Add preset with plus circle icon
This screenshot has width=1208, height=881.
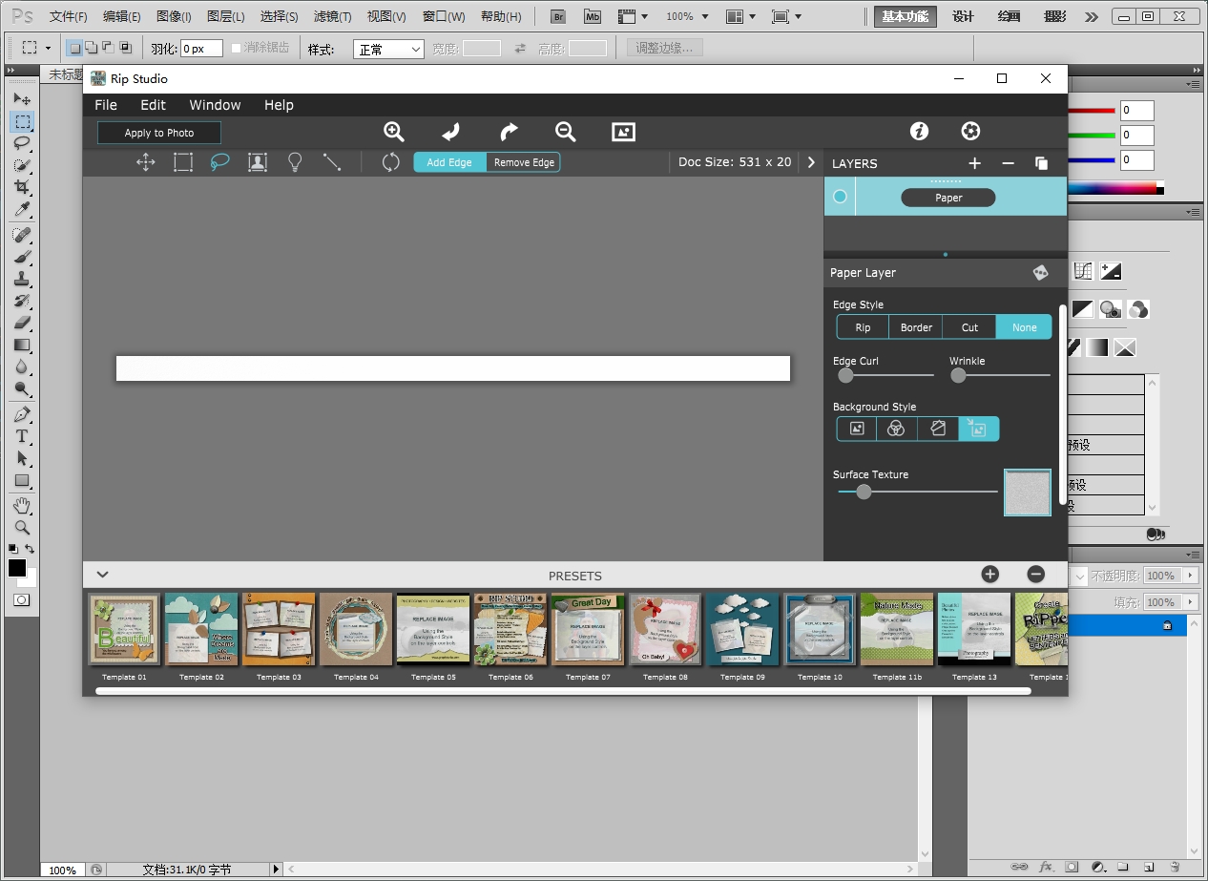pyautogui.click(x=989, y=574)
